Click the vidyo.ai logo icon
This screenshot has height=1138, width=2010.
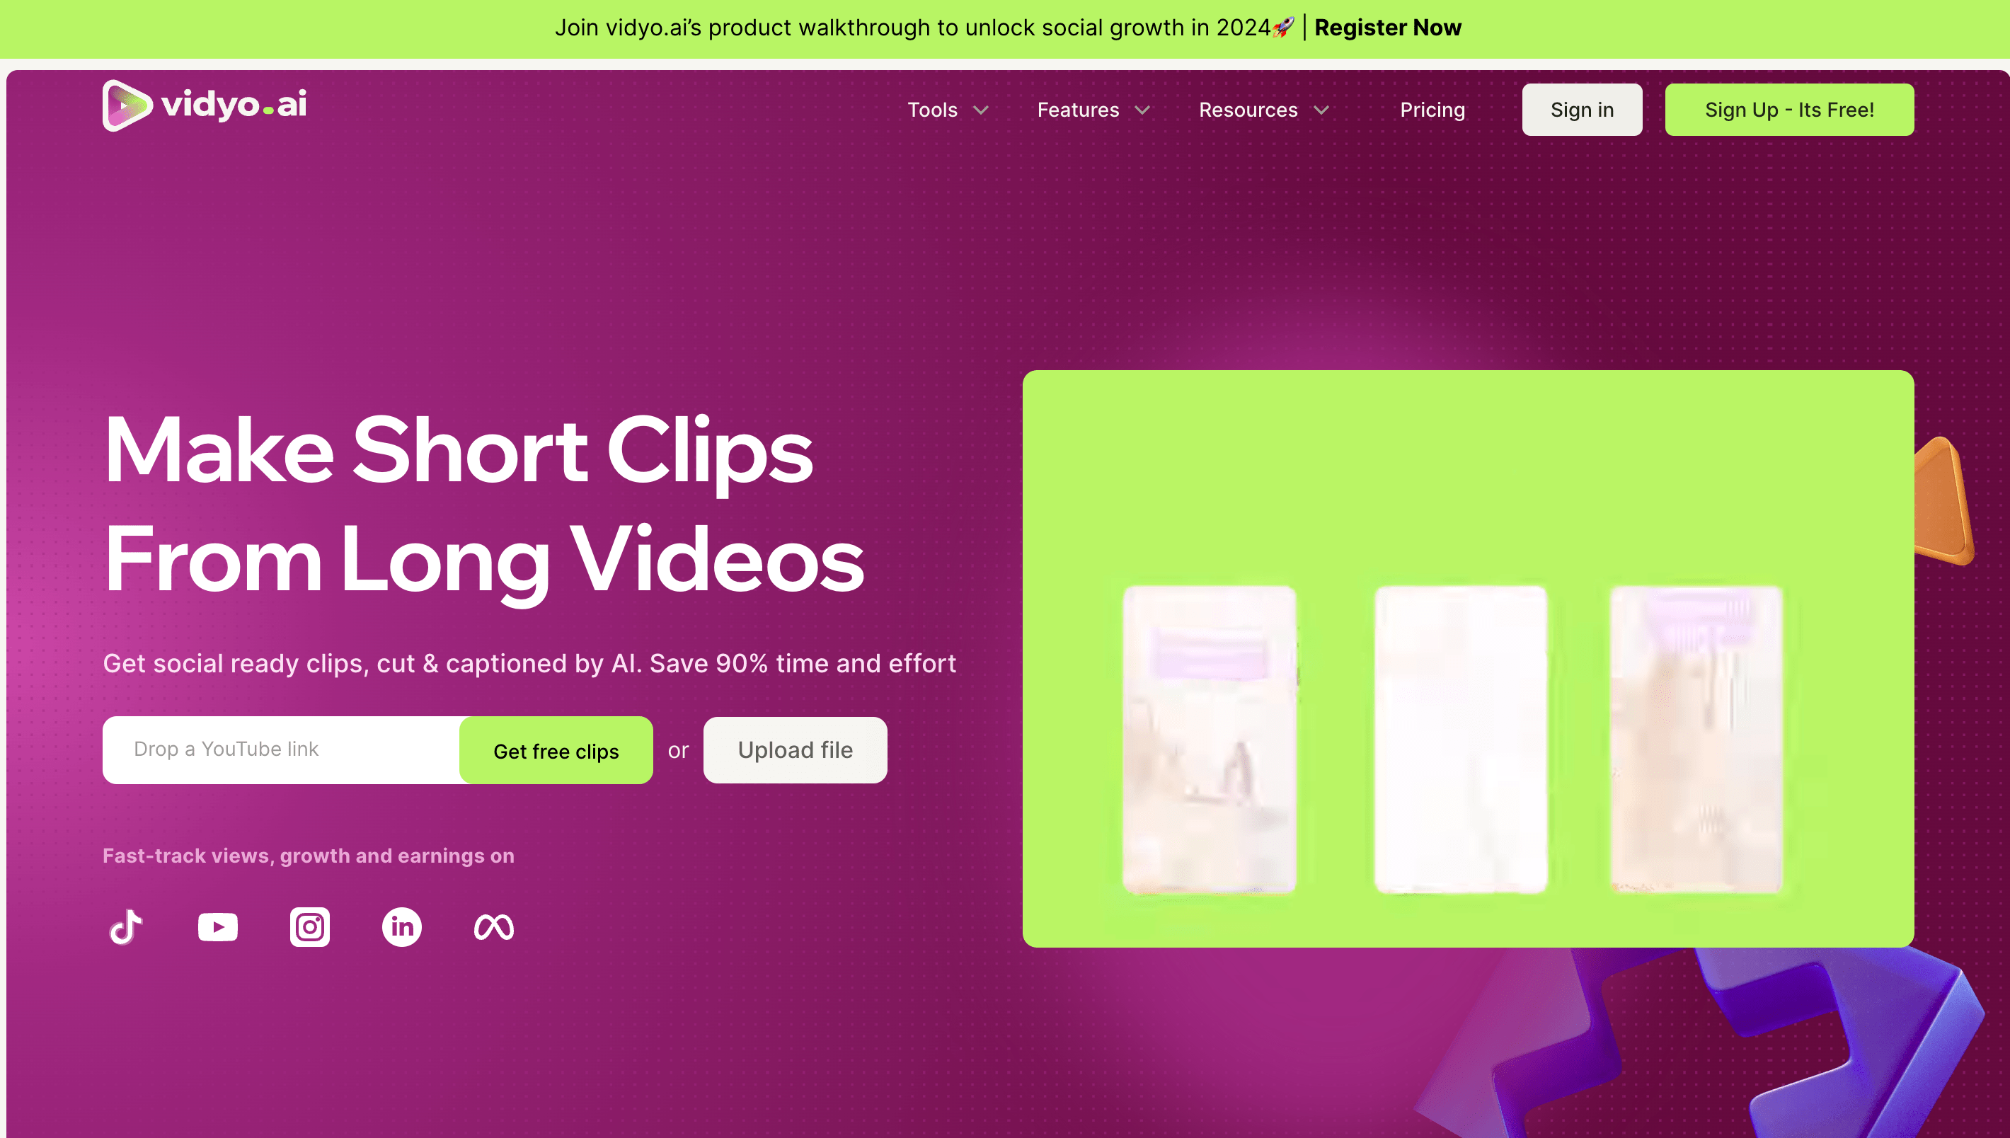click(125, 108)
